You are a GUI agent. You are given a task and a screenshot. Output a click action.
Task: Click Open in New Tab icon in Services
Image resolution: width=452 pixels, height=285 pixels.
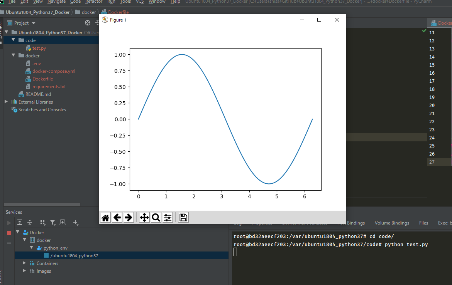(63, 222)
